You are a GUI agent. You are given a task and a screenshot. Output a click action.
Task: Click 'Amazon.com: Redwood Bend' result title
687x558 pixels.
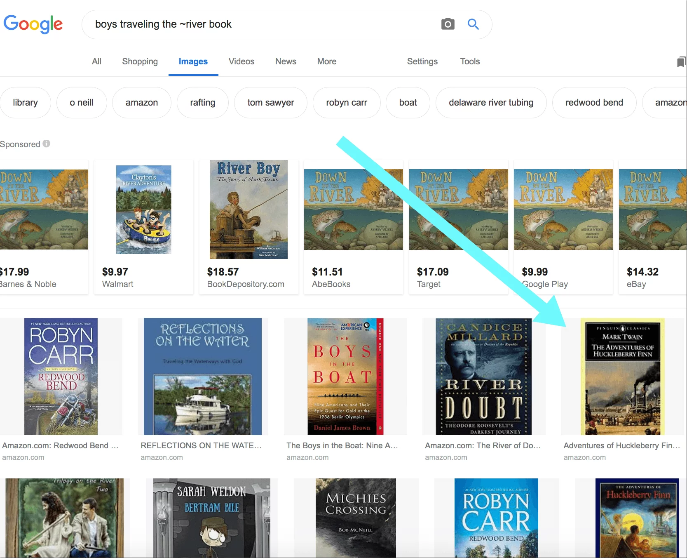pyautogui.click(x=60, y=445)
